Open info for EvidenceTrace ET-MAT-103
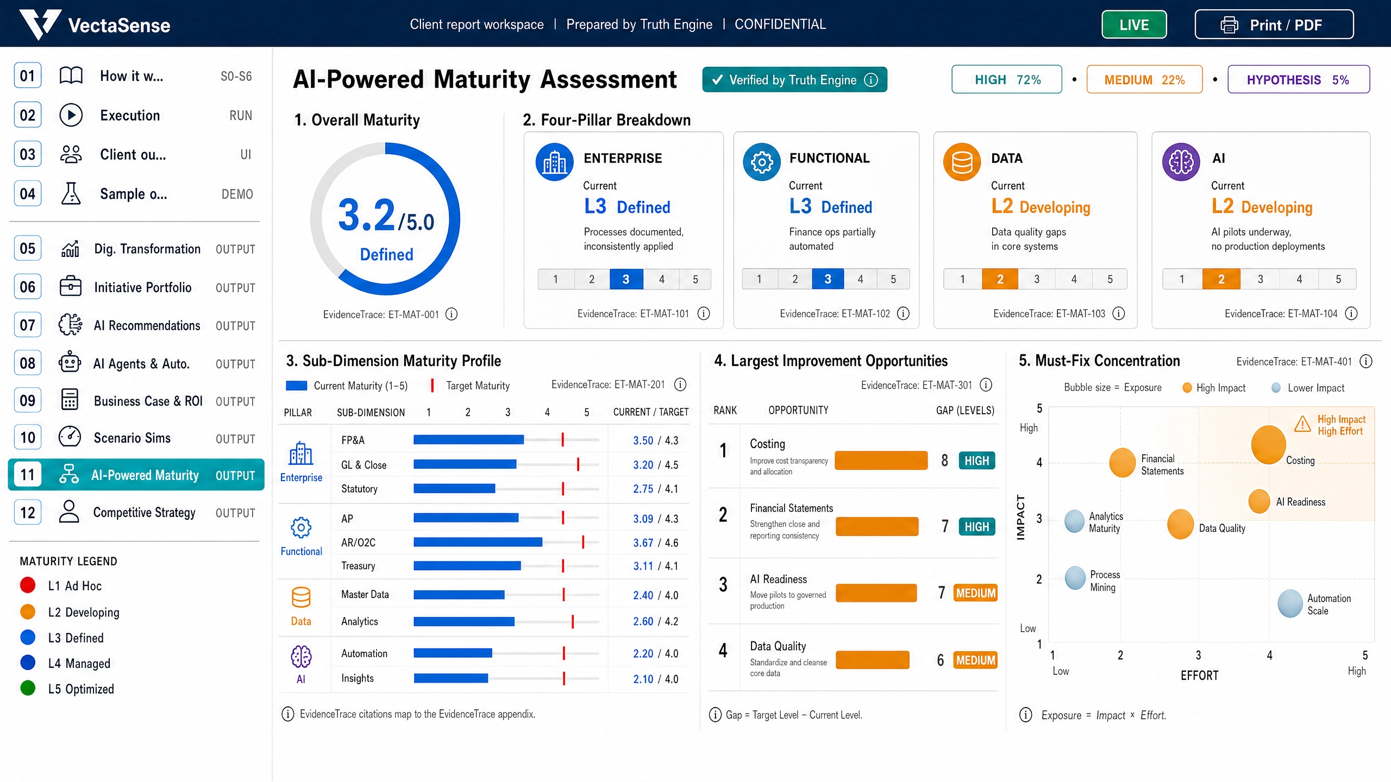The height and width of the screenshot is (782, 1391). (1119, 313)
